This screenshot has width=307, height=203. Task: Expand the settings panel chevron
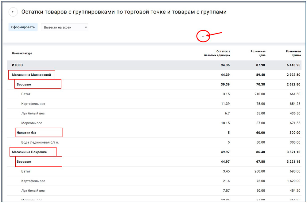click(203, 37)
